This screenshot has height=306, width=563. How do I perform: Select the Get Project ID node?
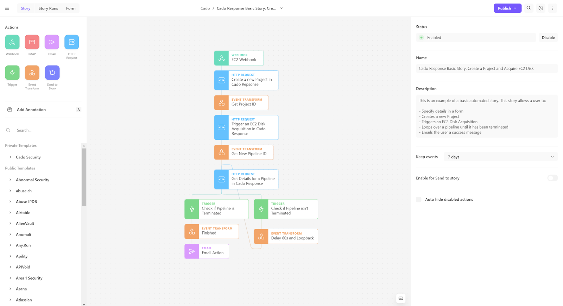tap(241, 102)
